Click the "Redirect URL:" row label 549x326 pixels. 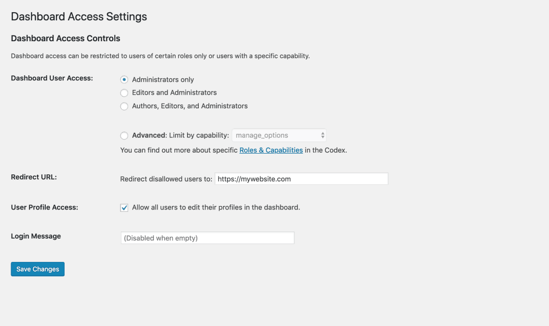[34, 177]
